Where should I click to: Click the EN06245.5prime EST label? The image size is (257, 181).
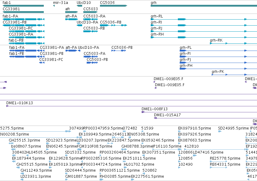(62, 146)
